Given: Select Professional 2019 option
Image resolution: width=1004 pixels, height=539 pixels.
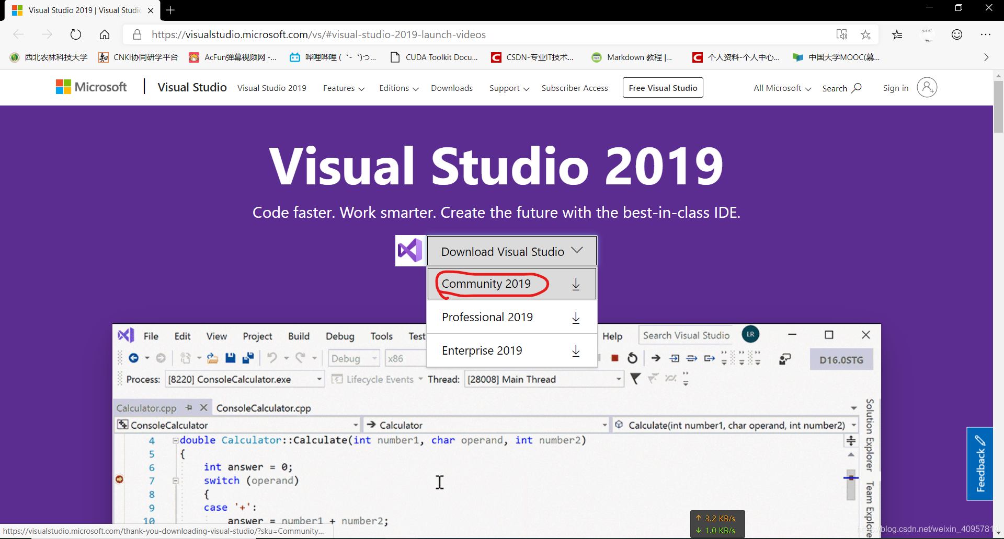Looking at the screenshot, I should [512, 317].
